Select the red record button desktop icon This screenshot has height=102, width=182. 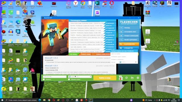pos(4,31)
